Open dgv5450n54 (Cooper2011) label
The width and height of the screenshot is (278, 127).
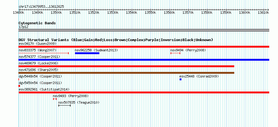pos(40,83)
